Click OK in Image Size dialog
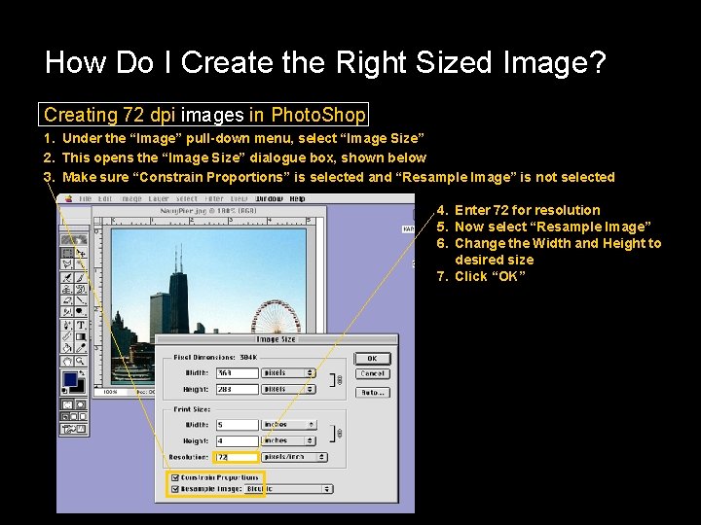701x525 pixels. (x=372, y=359)
